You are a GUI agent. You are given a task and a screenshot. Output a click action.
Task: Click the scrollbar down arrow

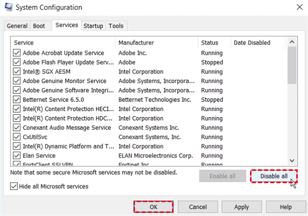pyautogui.click(x=292, y=160)
